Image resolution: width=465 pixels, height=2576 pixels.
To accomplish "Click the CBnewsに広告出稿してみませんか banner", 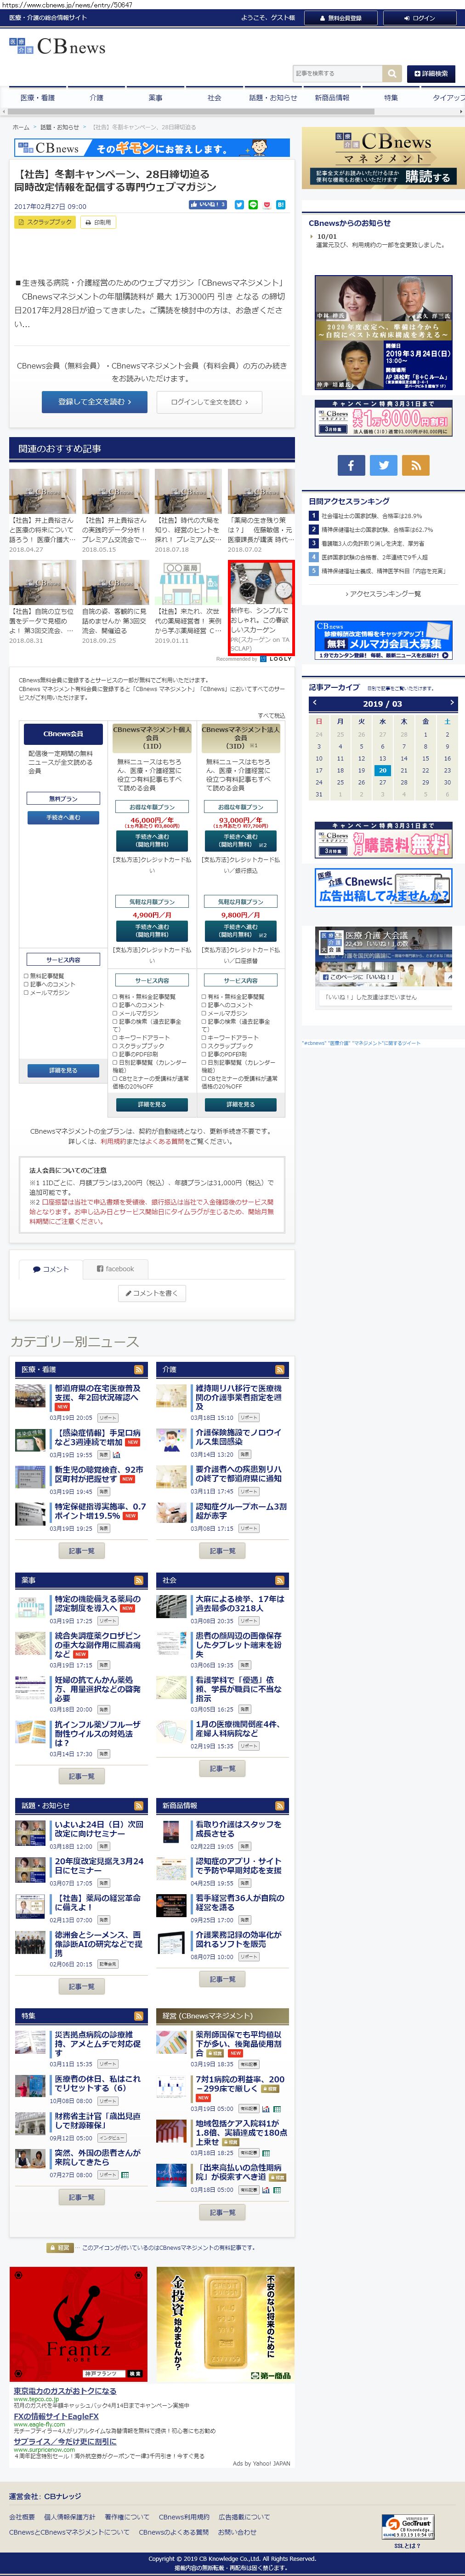I will tap(383, 888).
